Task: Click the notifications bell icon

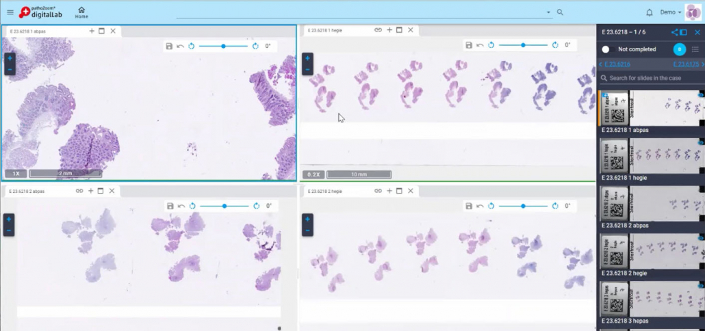Action: 649,12
